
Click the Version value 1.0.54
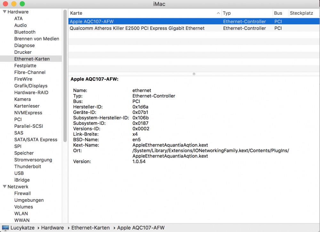(139, 162)
